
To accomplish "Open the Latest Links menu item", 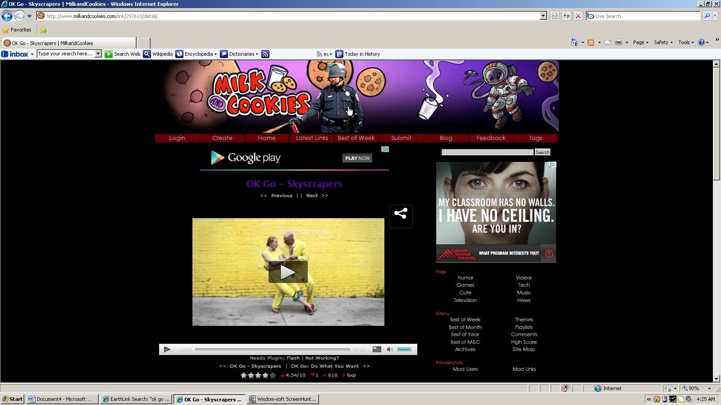I will pos(312,138).
